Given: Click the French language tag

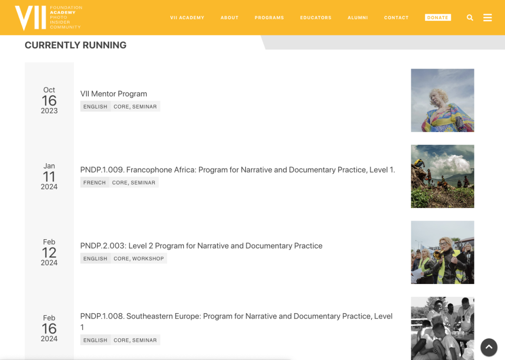Looking at the screenshot, I should (x=95, y=182).
